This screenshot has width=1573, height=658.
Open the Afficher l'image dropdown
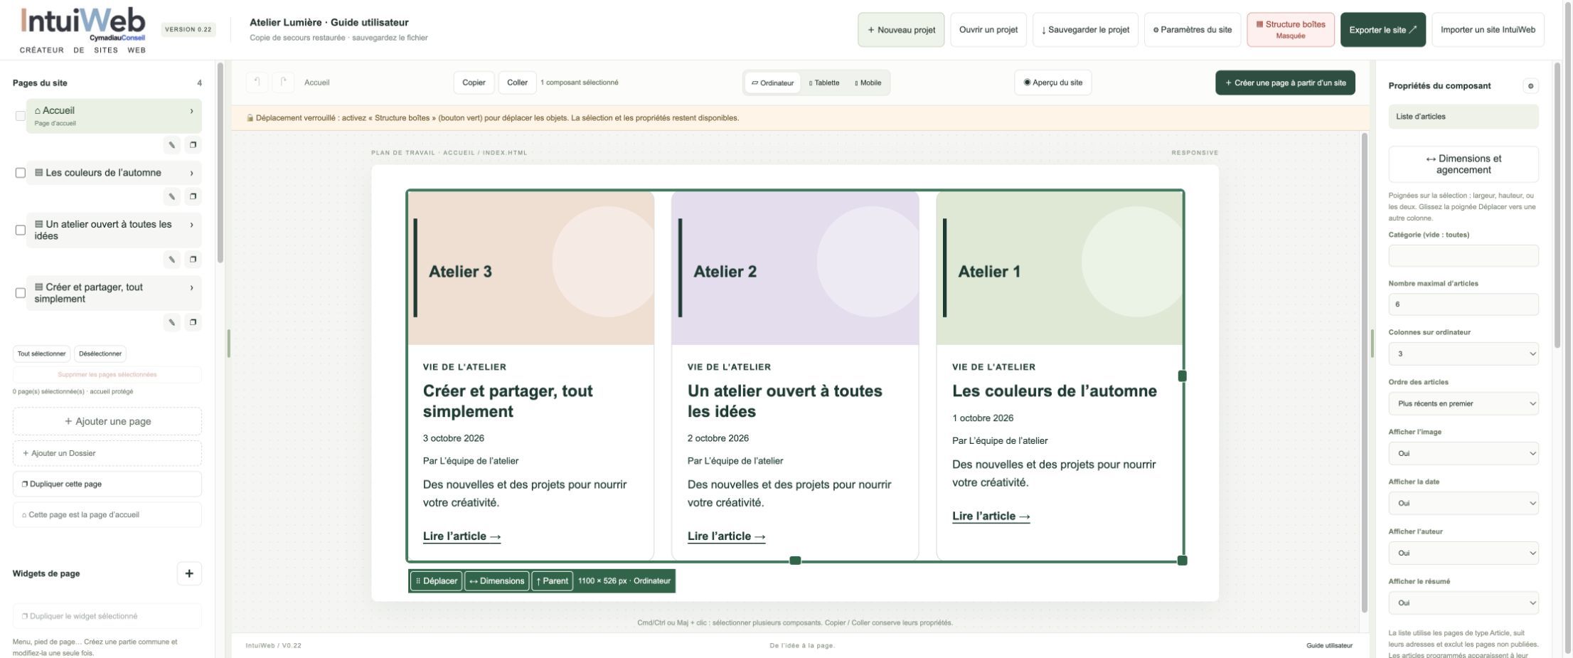click(x=1463, y=454)
